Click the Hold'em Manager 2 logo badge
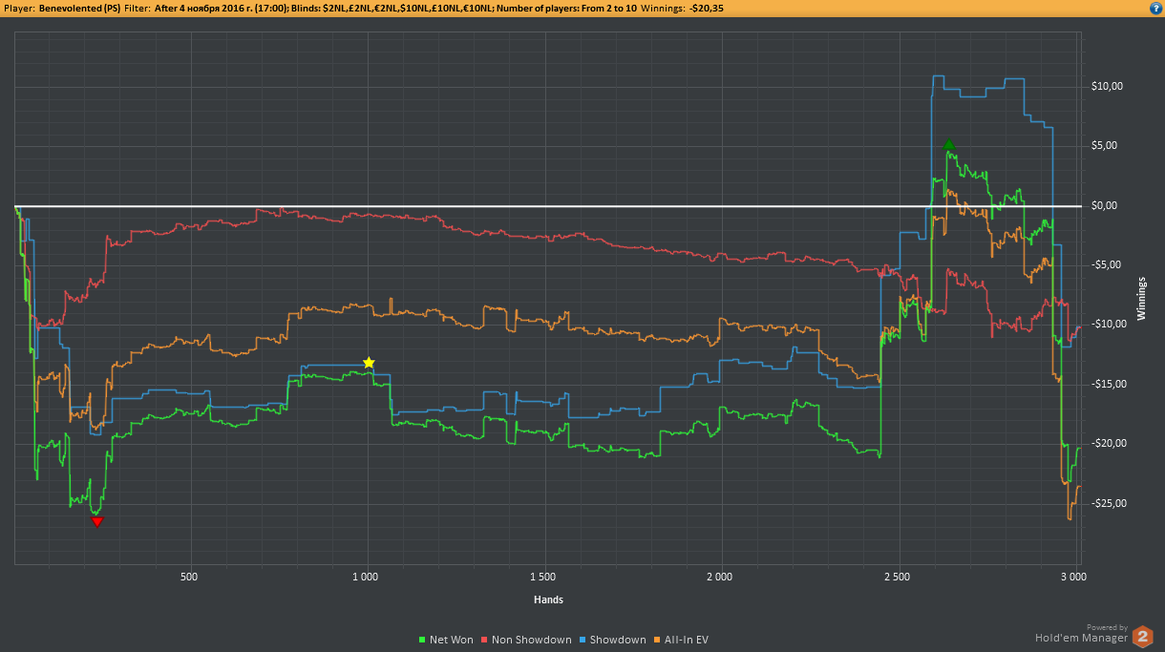 pos(1142,636)
